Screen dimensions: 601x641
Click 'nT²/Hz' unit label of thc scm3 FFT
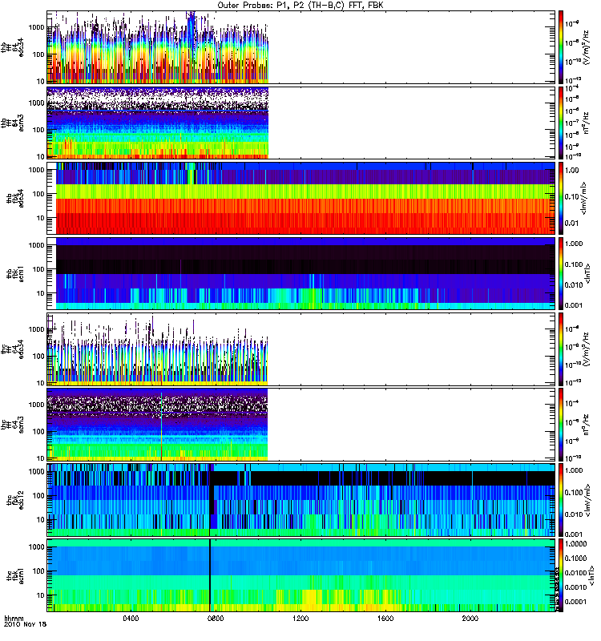(586, 425)
